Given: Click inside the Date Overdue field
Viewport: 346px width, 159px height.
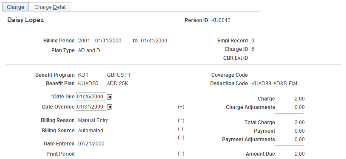Looking at the screenshot, I should (91, 107).
